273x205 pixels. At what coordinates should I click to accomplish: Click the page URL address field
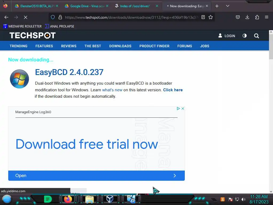pos(131,17)
